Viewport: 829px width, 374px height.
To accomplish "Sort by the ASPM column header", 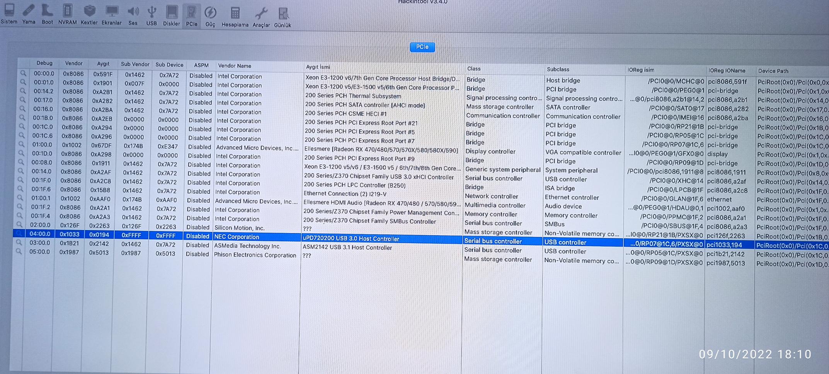I will [x=201, y=65].
